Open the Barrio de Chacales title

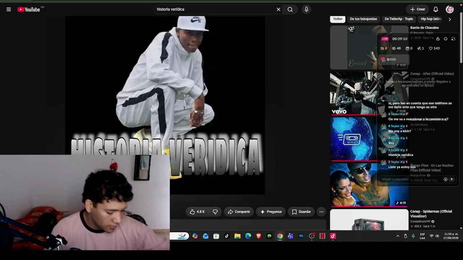(x=424, y=28)
